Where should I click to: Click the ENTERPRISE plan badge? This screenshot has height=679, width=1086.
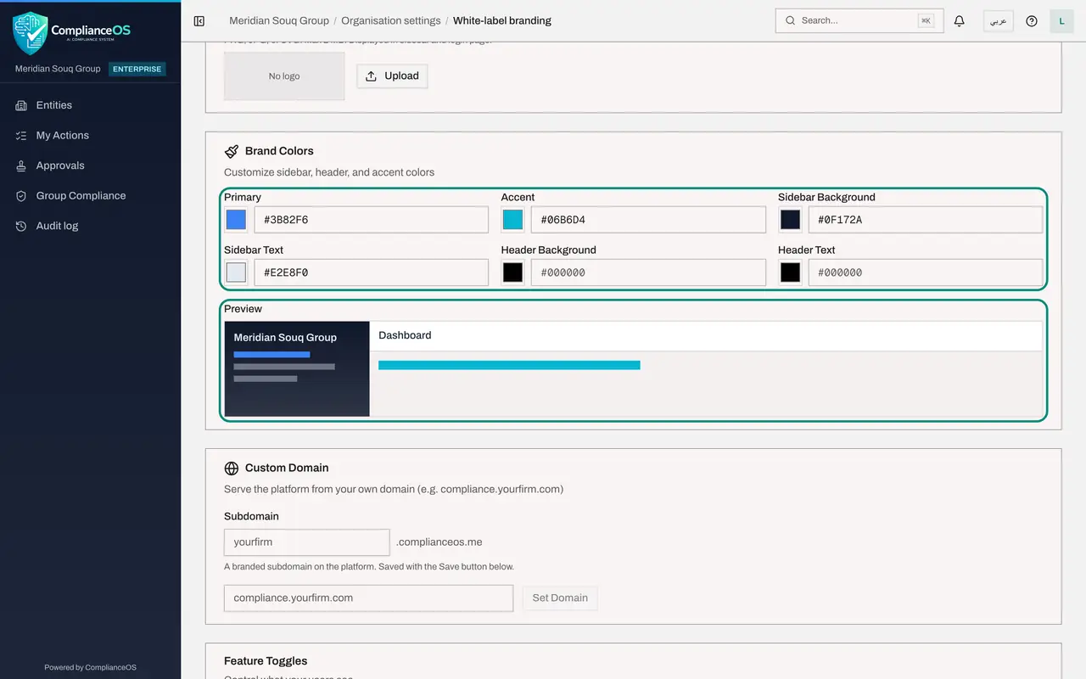pos(137,69)
